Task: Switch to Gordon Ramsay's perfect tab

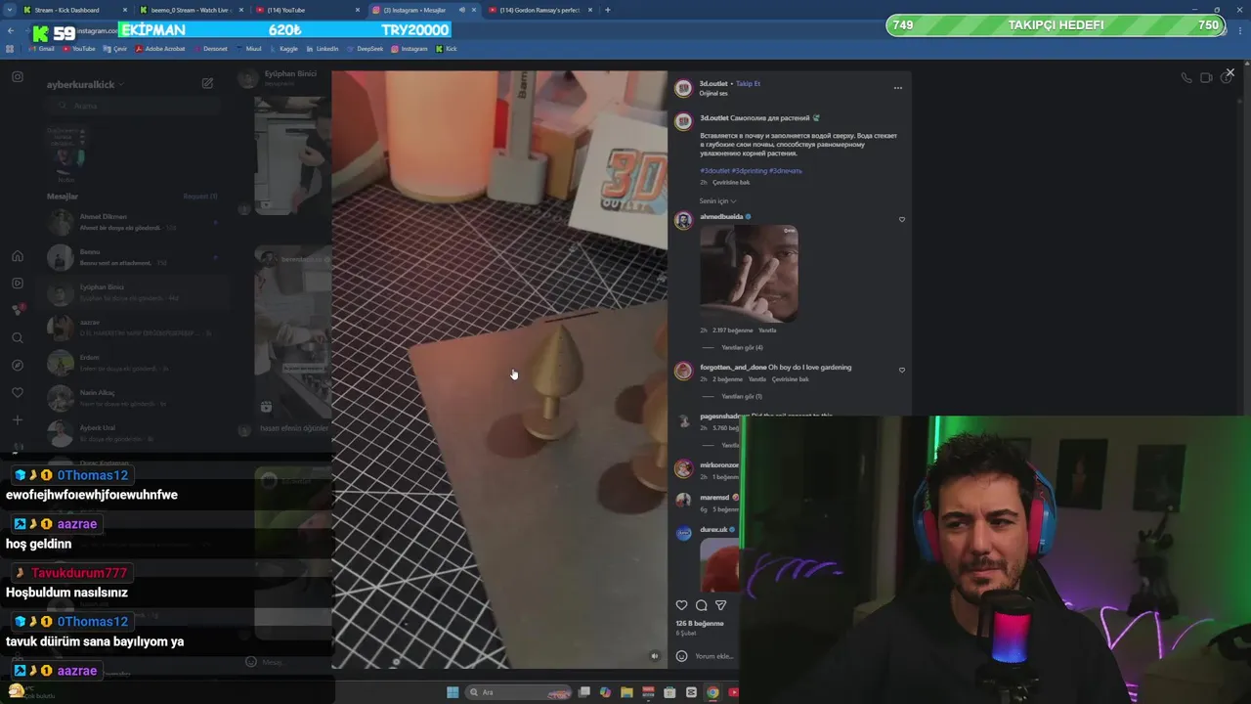Action: pyautogui.click(x=539, y=10)
